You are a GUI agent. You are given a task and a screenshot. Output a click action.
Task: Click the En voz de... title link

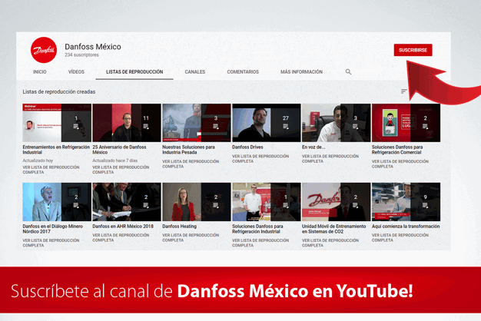313,147
